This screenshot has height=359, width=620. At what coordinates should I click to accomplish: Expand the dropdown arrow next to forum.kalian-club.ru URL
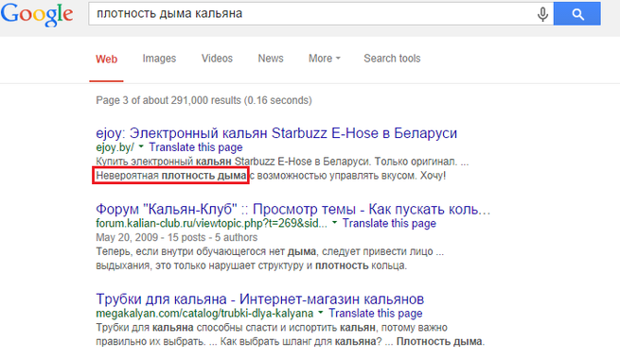coord(334,223)
